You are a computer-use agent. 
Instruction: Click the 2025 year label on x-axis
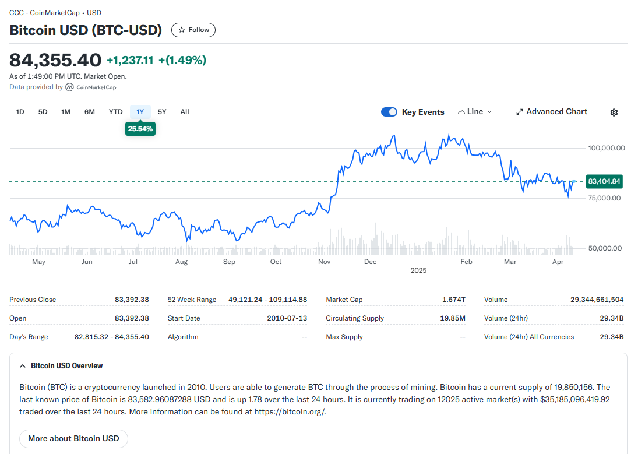coord(418,270)
